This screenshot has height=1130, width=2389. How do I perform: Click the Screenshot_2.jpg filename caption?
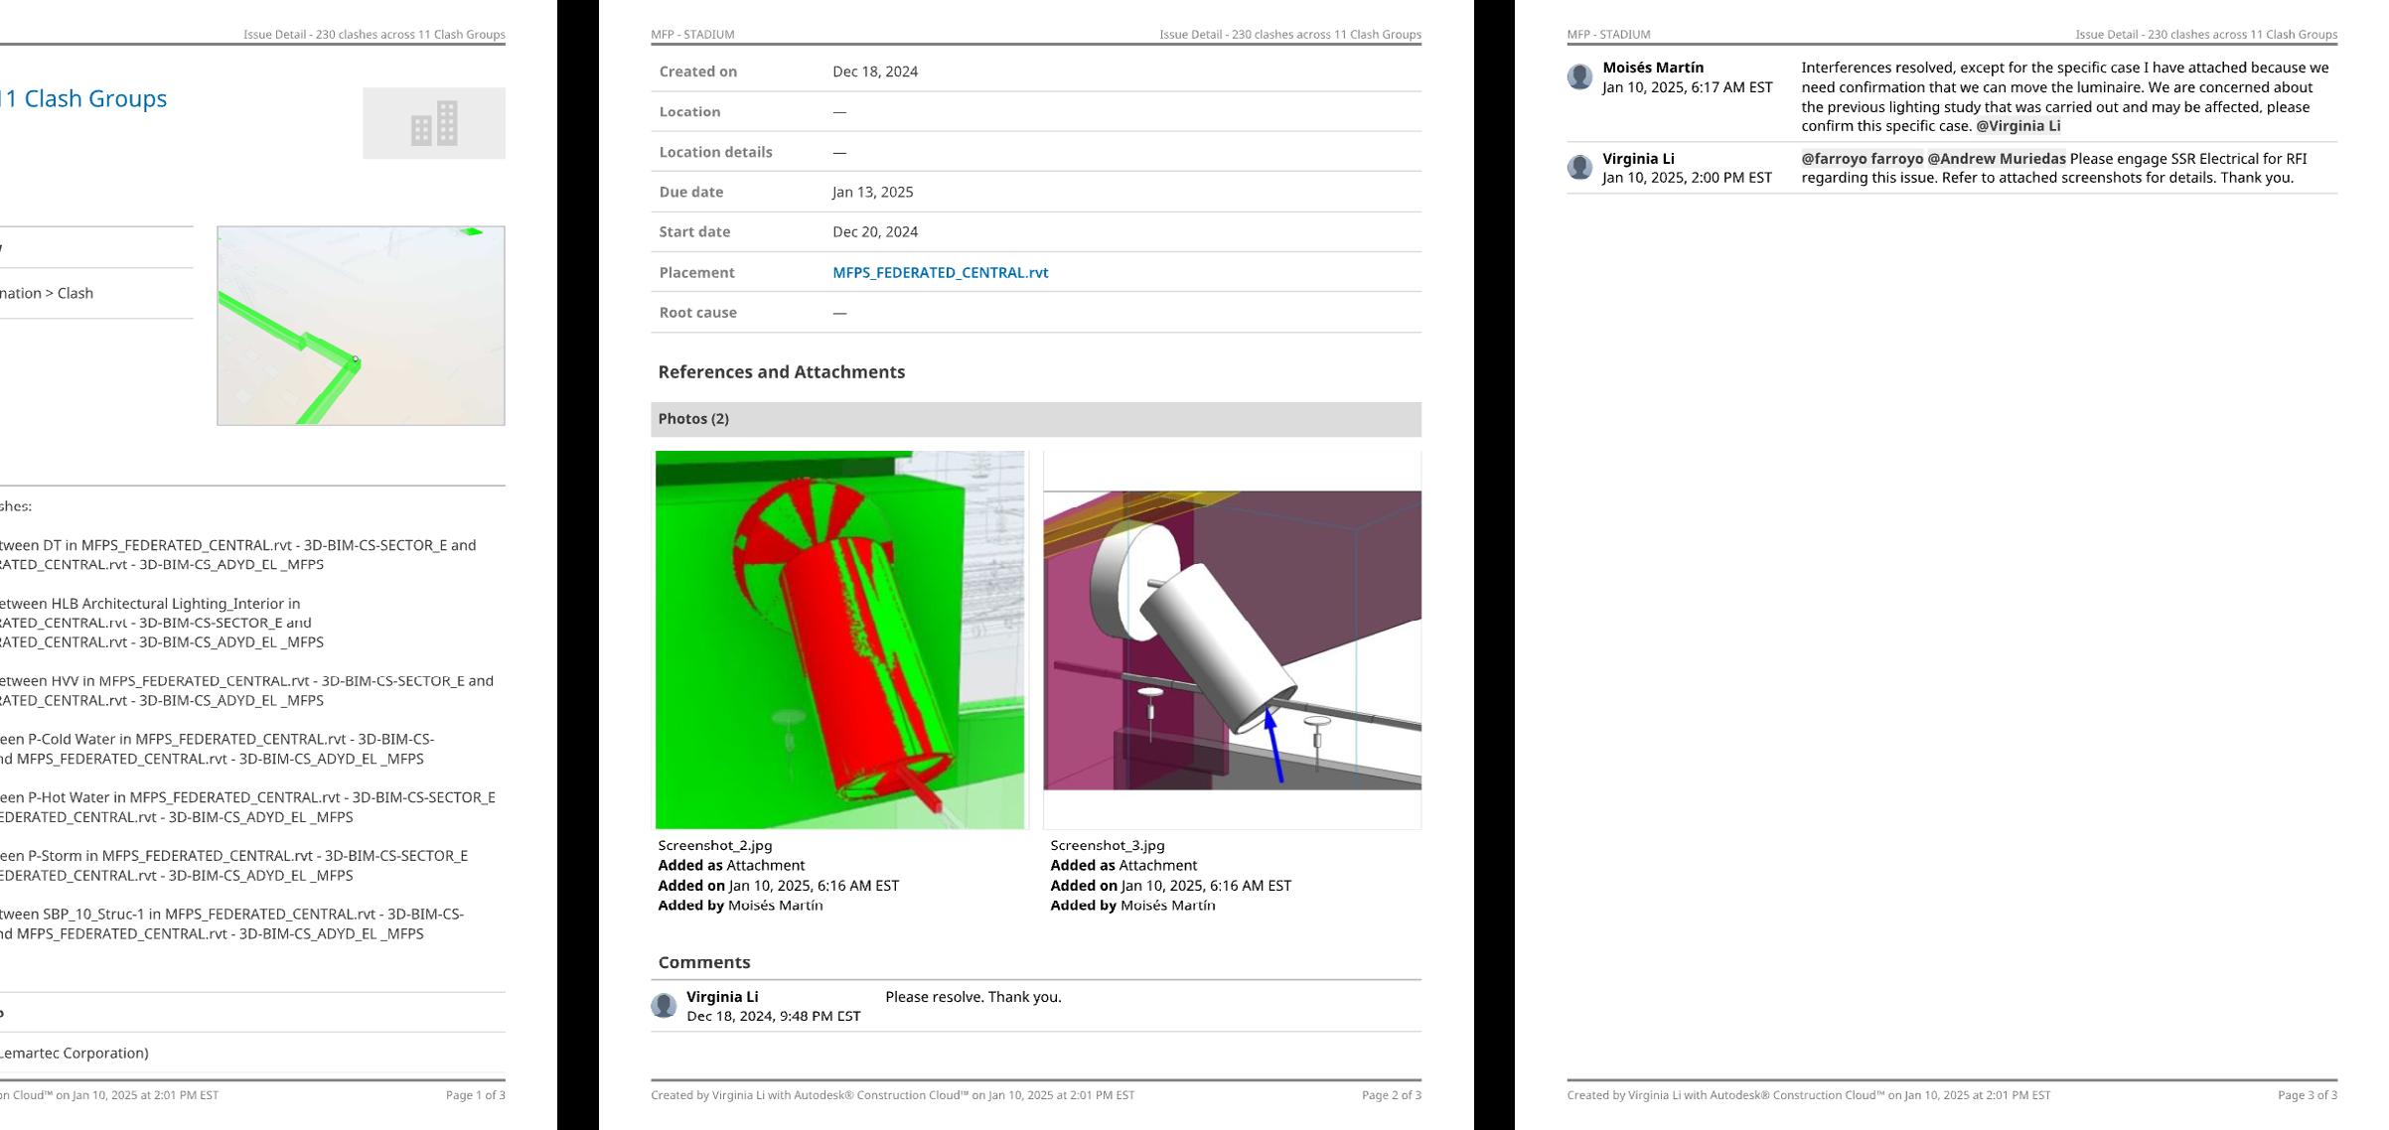tap(714, 845)
